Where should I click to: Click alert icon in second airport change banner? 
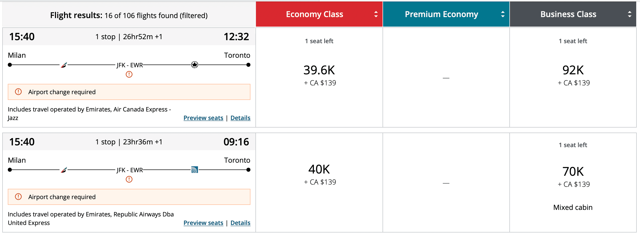click(18, 197)
